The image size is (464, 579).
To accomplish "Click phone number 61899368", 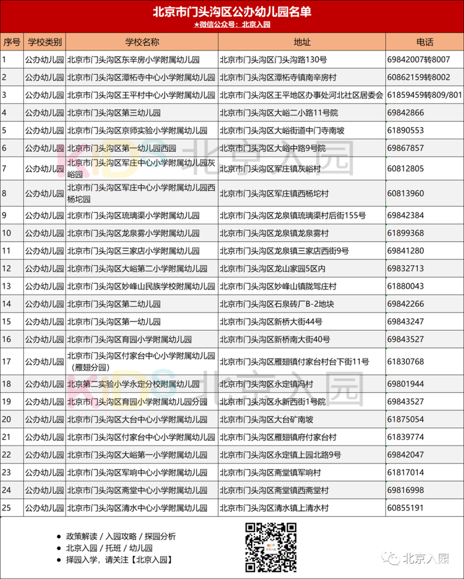I will (x=405, y=233).
